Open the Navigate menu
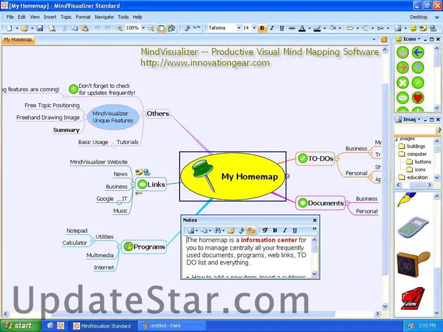Viewport: 443px width, 332px height. click(x=104, y=17)
